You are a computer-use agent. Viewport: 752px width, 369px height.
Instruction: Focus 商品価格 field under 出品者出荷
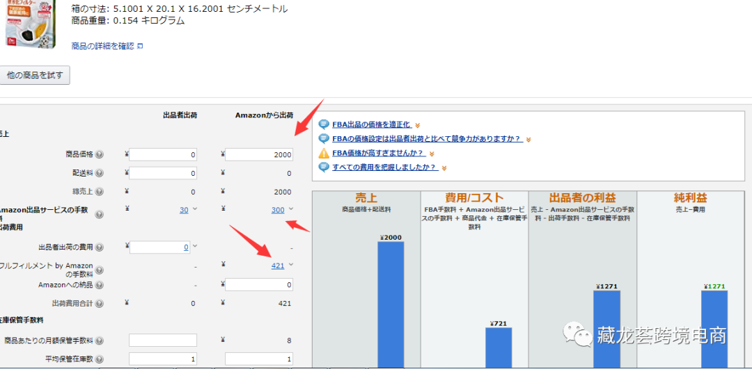click(x=163, y=154)
